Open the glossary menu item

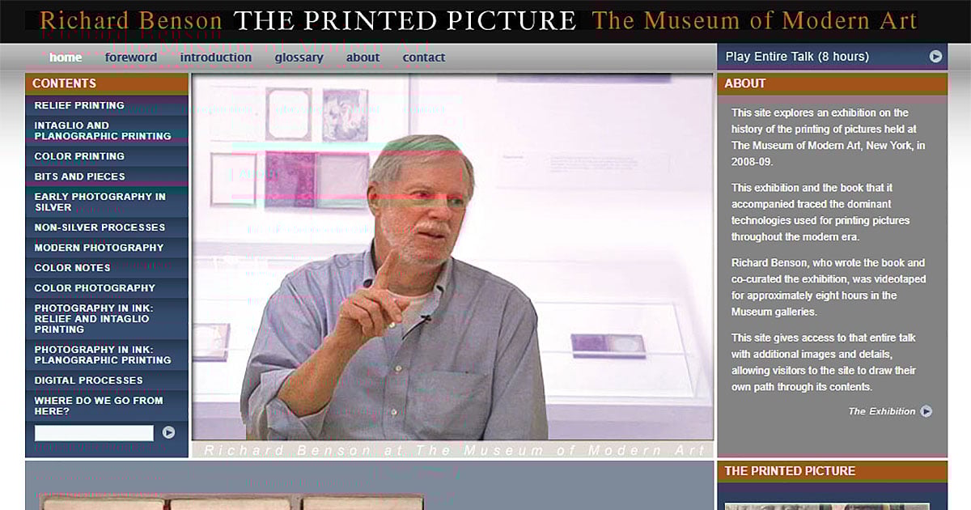point(299,57)
